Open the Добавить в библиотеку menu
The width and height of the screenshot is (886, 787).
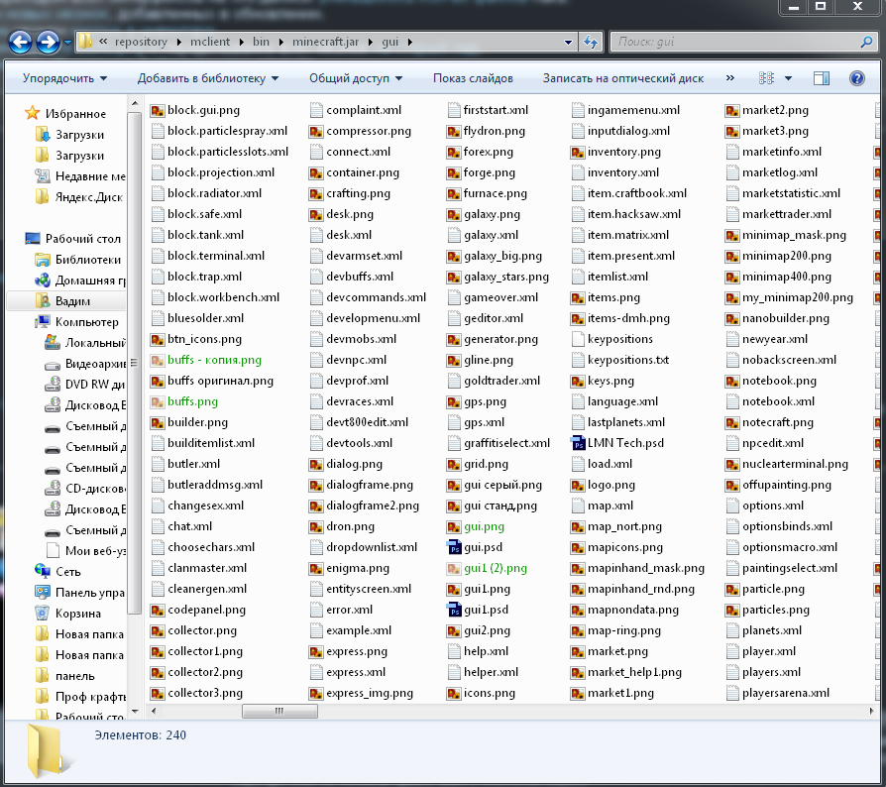click(x=208, y=78)
